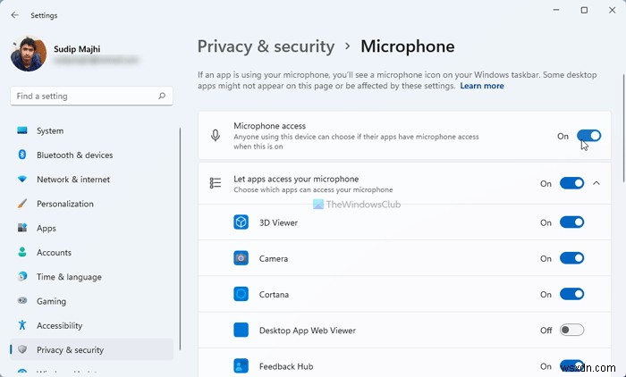The width and height of the screenshot is (626, 377).
Task: Click the Apps icon in sidebar
Action: click(22, 228)
